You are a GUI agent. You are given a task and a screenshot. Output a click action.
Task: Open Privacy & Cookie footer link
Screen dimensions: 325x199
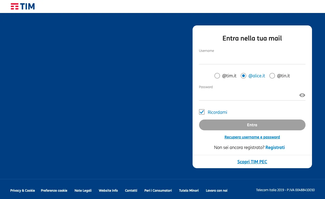22,191
